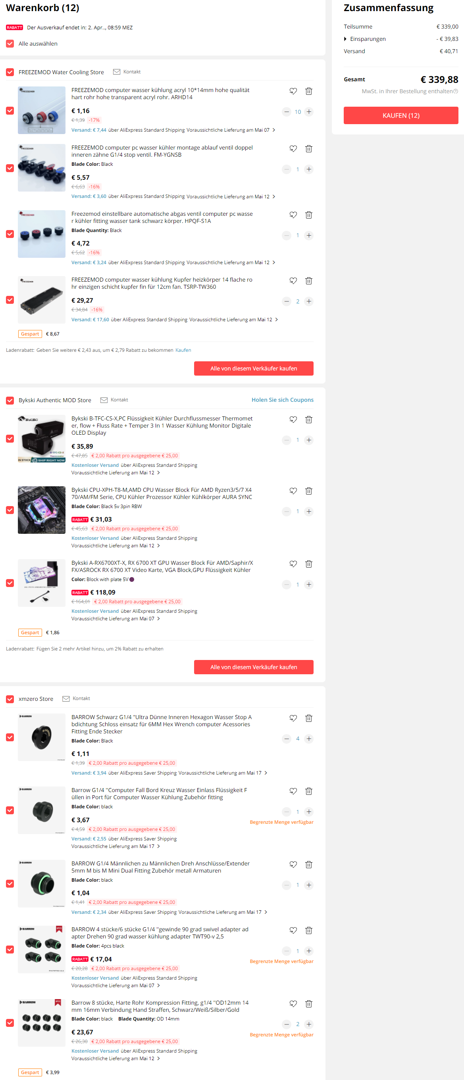Click the purple color swatch on GPU block
The width and height of the screenshot is (464, 1080).
tap(132, 580)
